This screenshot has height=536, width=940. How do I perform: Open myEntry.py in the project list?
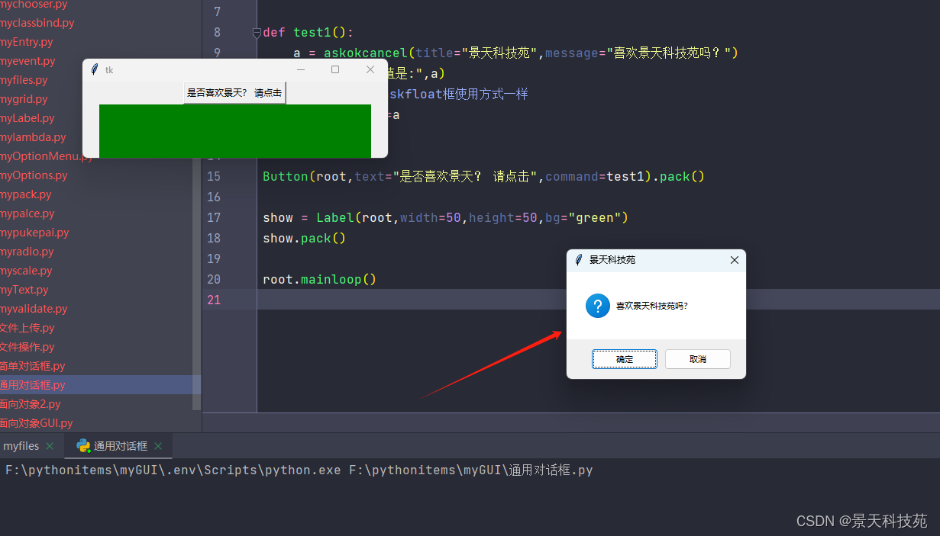tap(26, 42)
